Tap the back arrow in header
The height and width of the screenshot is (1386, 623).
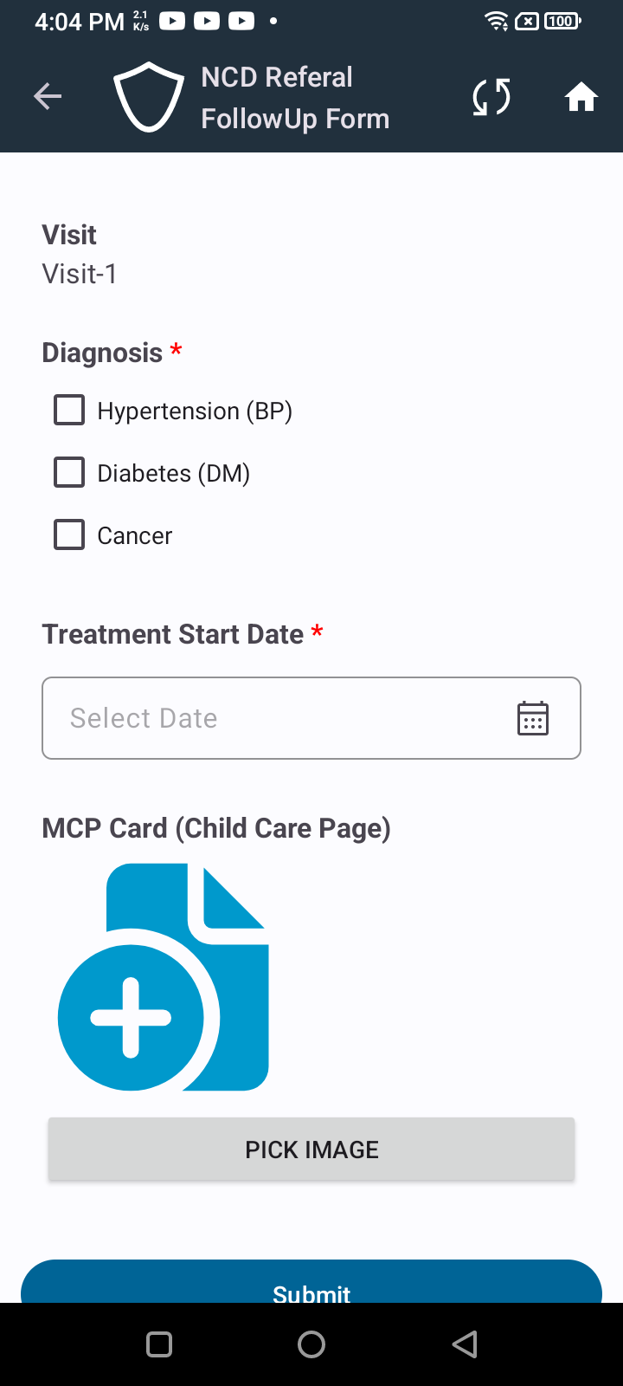[x=48, y=96]
